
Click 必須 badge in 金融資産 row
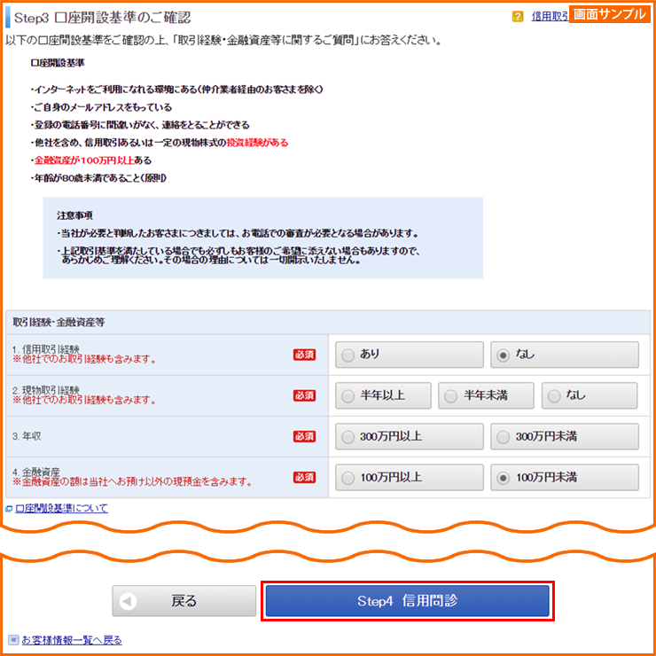pyautogui.click(x=305, y=477)
